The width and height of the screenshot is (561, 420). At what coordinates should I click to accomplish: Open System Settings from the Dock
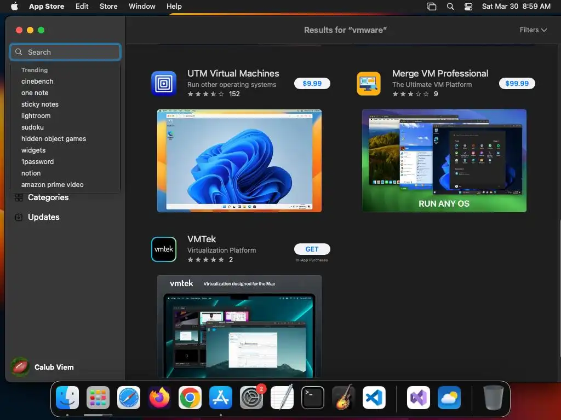click(251, 398)
